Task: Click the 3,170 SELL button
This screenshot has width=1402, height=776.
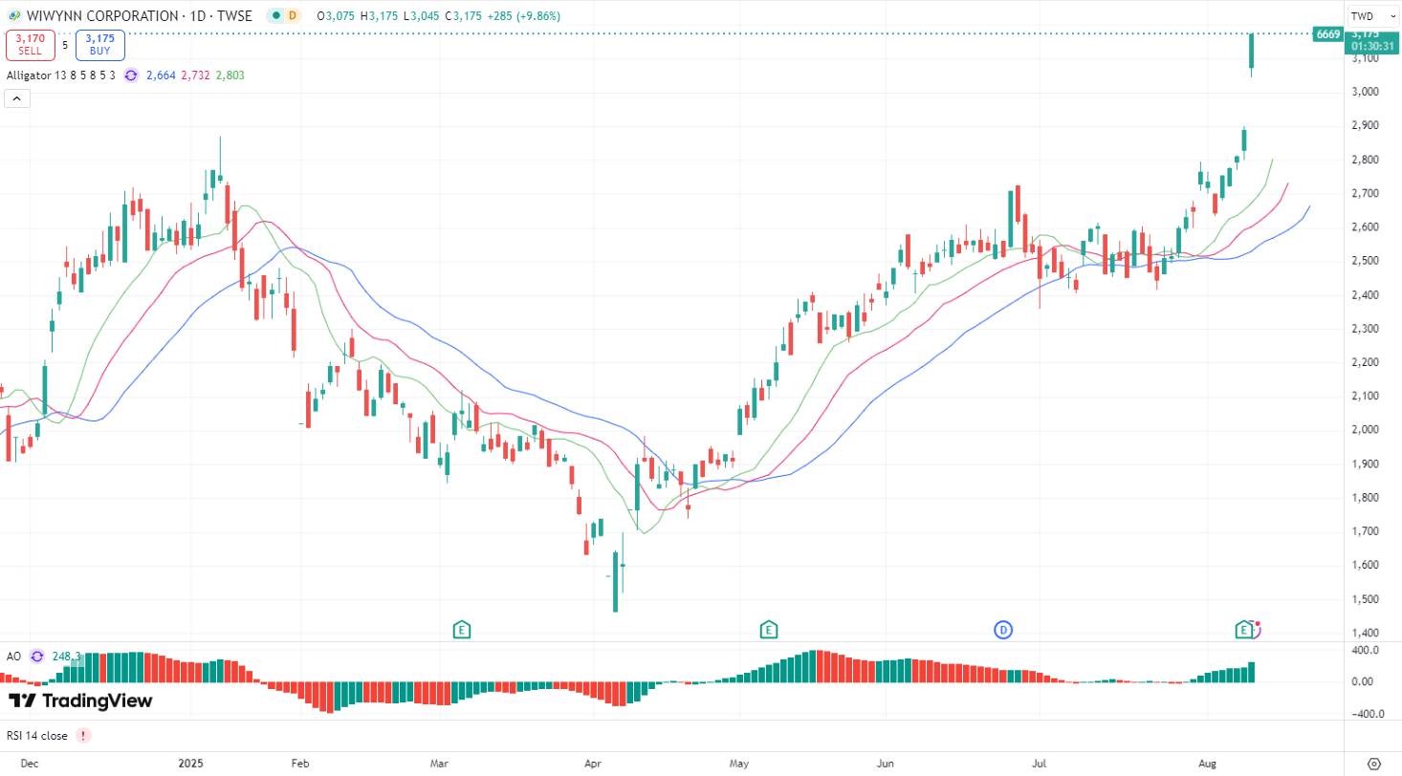Action: (30, 45)
